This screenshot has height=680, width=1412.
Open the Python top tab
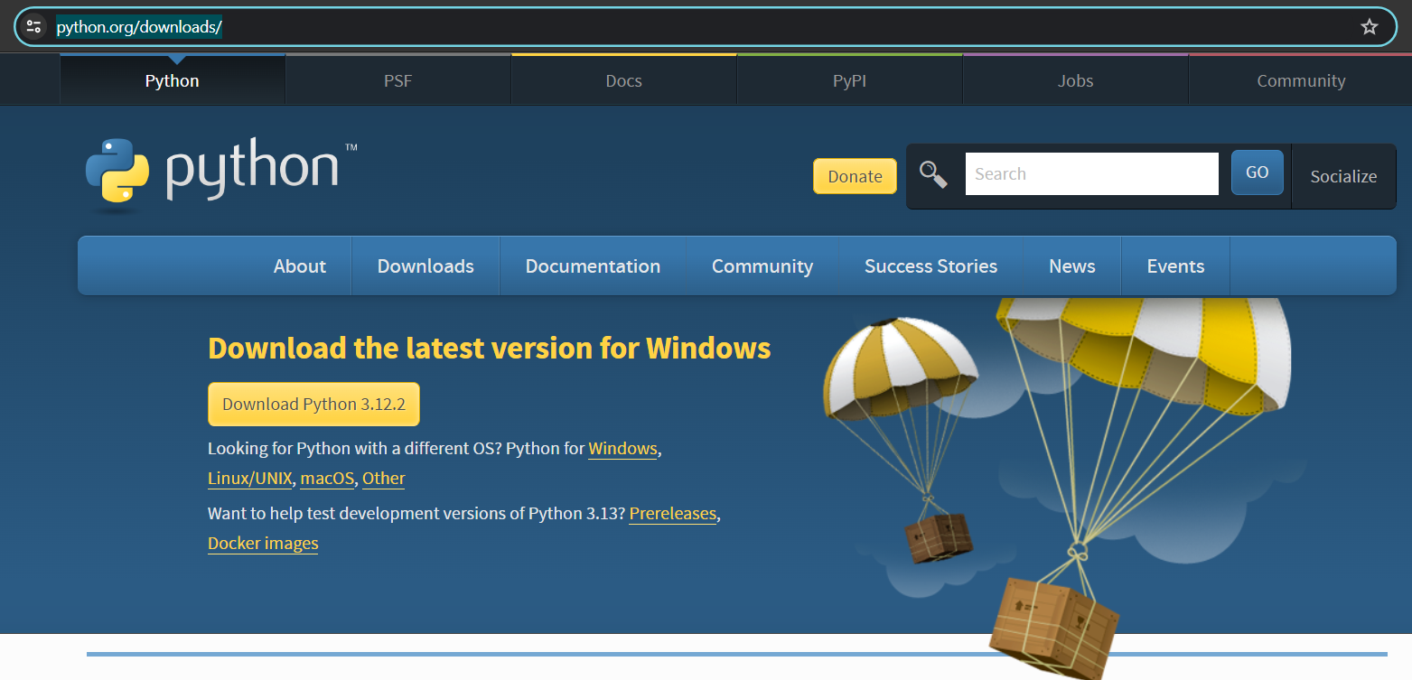pos(173,80)
